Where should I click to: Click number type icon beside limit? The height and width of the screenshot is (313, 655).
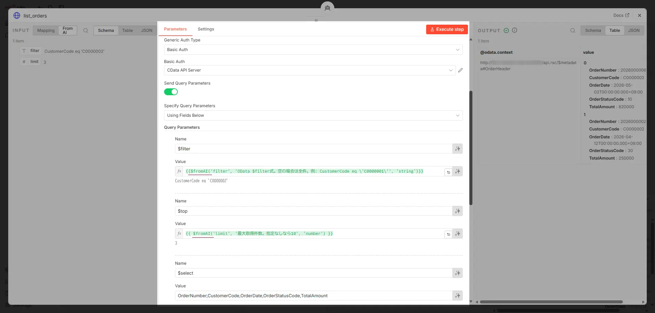pos(24,62)
